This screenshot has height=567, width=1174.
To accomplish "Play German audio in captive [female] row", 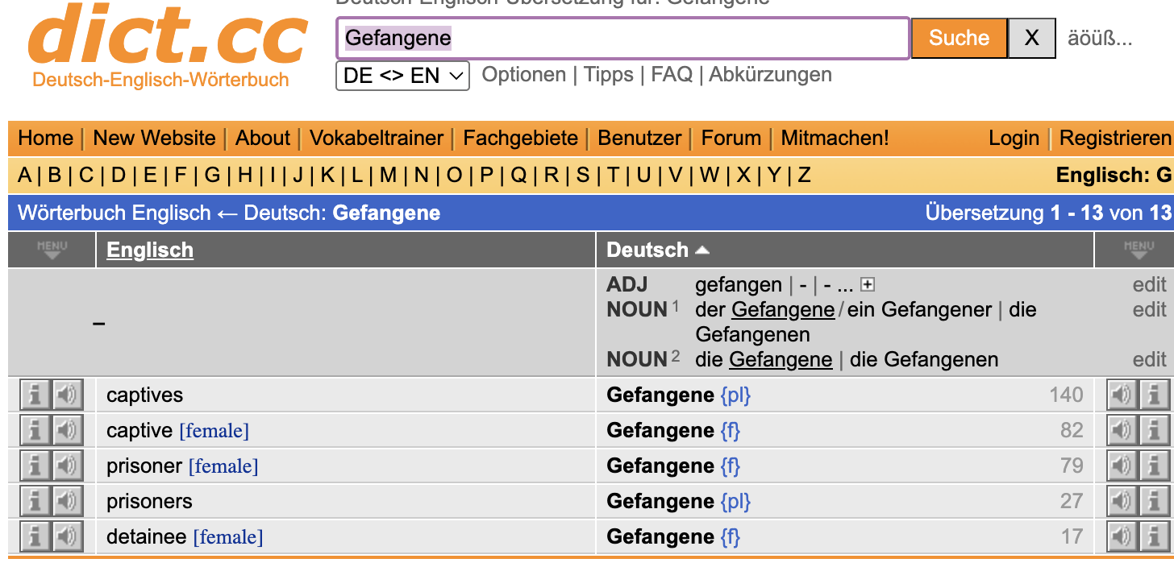I will click(x=1122, y=430).
